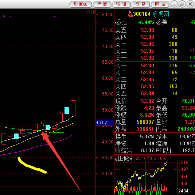Click the latest tall red candlestick
The width and height of the screenshot is (195, 195).
click(73, 108)
